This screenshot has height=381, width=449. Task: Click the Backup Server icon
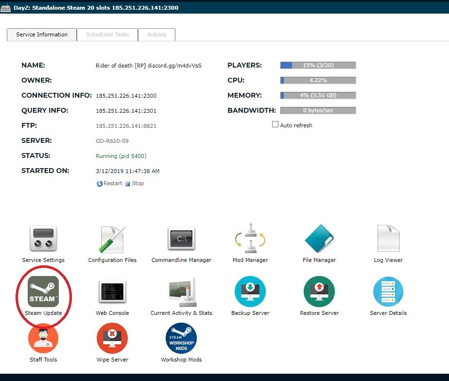pyautogui.click(x=250, y=292)
